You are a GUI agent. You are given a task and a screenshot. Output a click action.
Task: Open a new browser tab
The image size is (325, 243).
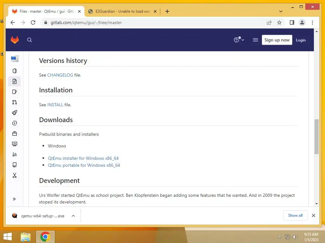[167, 11]
